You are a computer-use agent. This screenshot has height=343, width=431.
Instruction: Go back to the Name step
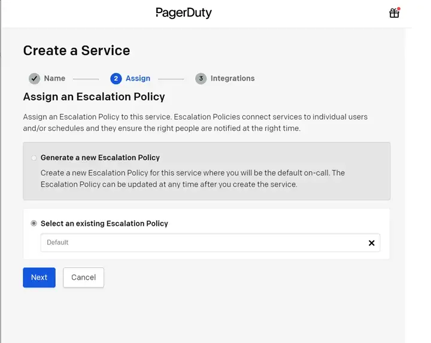point(54,78)
